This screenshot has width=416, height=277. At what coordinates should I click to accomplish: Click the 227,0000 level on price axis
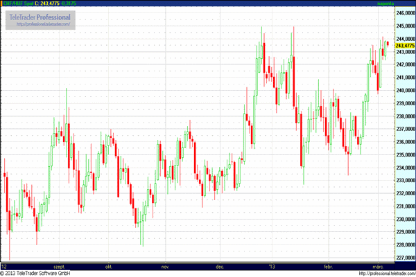(x=404, y=258)
